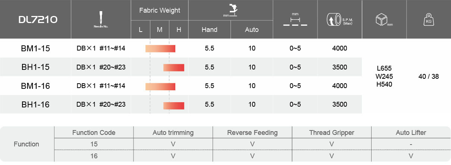
Task: Click the BH1-15 fabric weight gradient bar
Action: [x=174, y=67]
